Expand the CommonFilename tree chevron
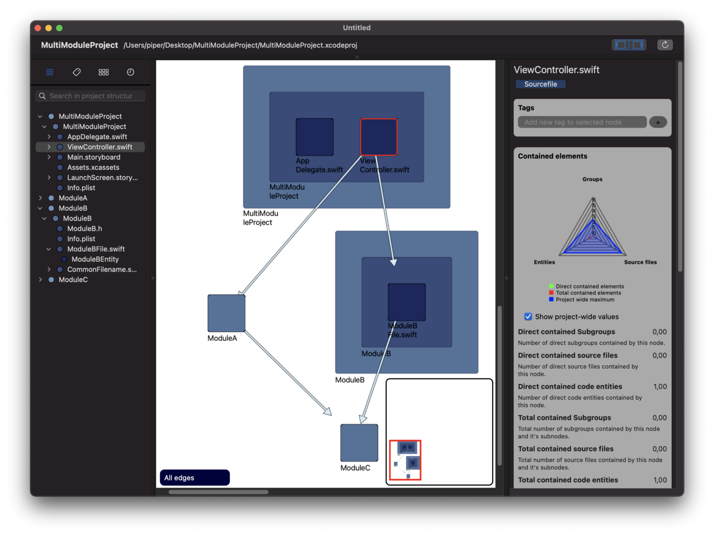 click(x=49, y=269)
